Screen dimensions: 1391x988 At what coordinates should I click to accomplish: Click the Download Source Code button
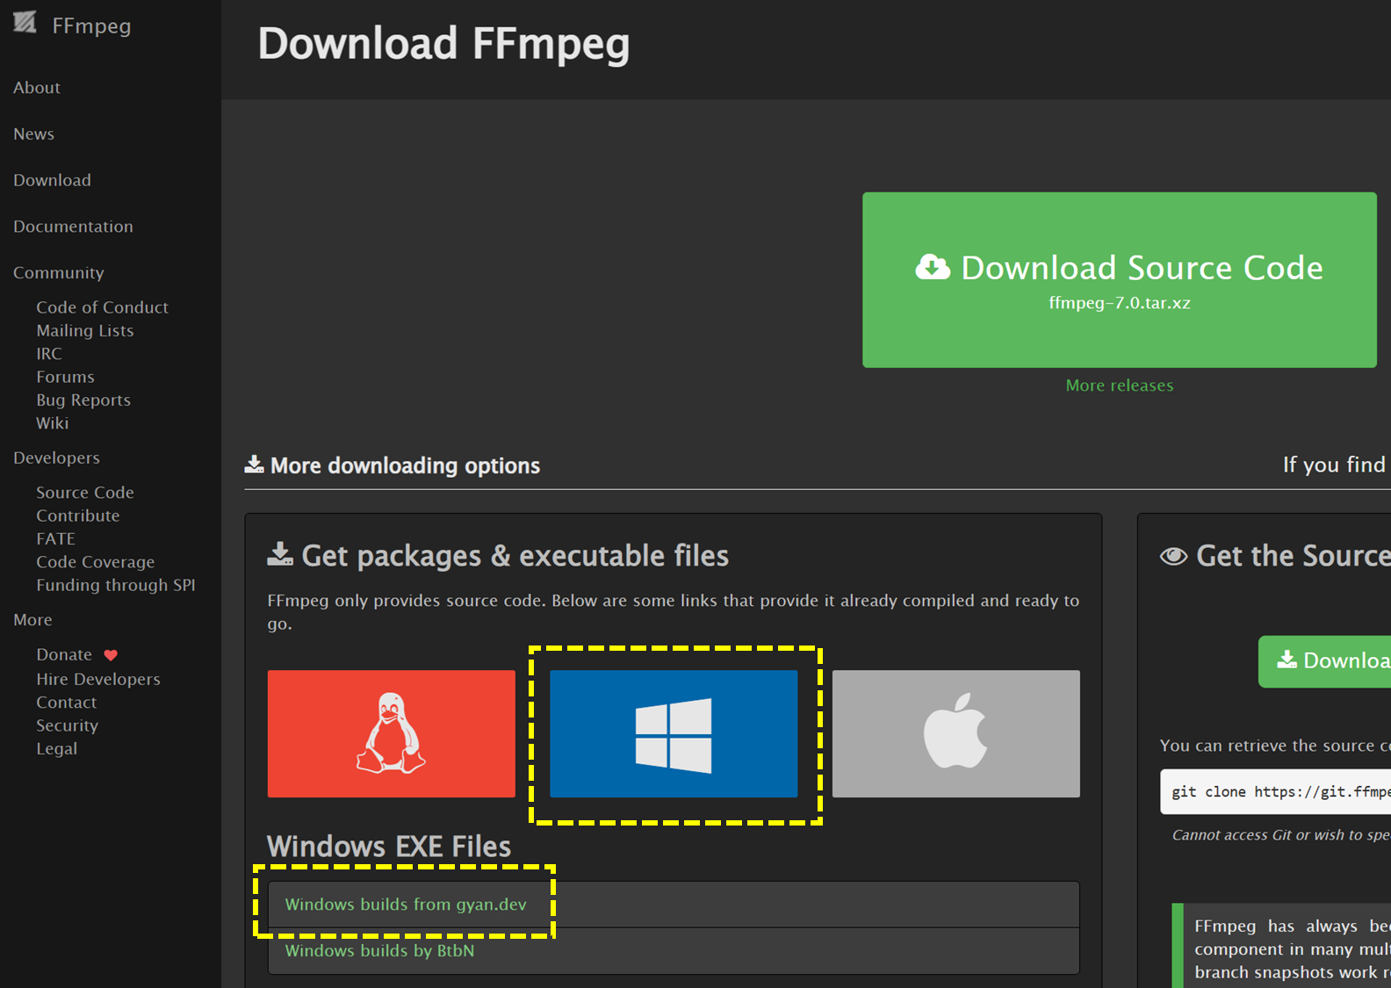click(1119, 279)
